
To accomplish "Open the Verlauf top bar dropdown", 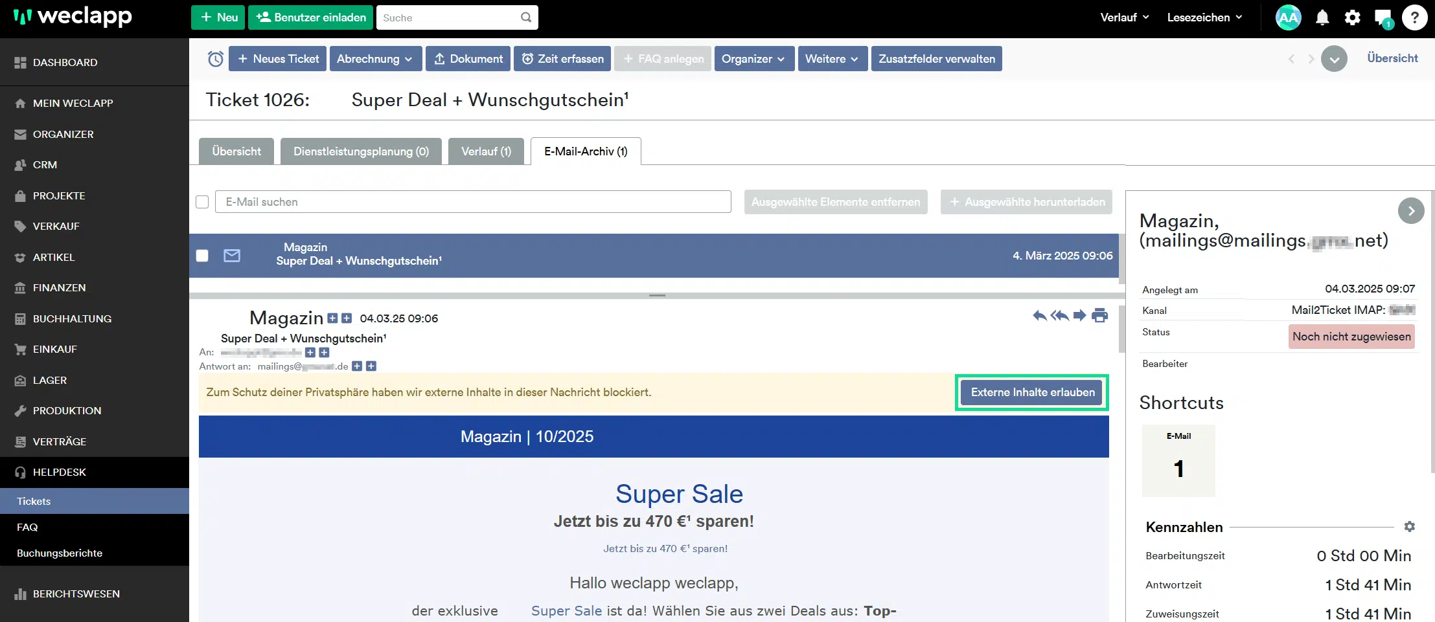I will (1125, 17).
